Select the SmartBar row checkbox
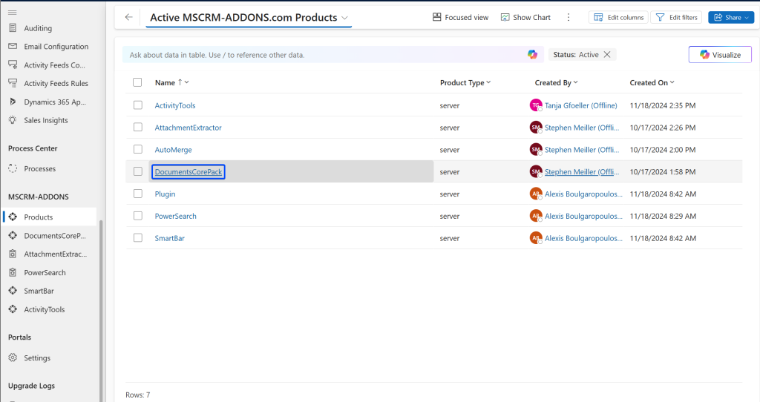The height and width of the screenshot is (402, 760). pos(137,238)
